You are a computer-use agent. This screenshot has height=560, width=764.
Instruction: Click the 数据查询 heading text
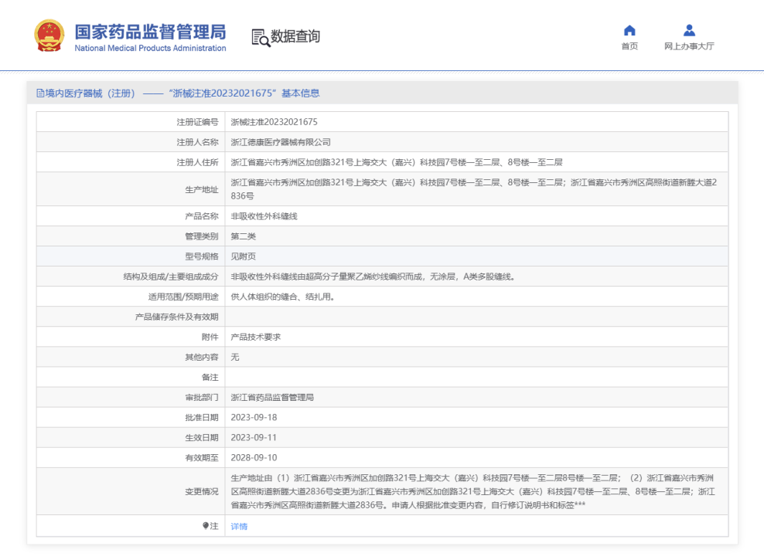(x=295, y=36)
